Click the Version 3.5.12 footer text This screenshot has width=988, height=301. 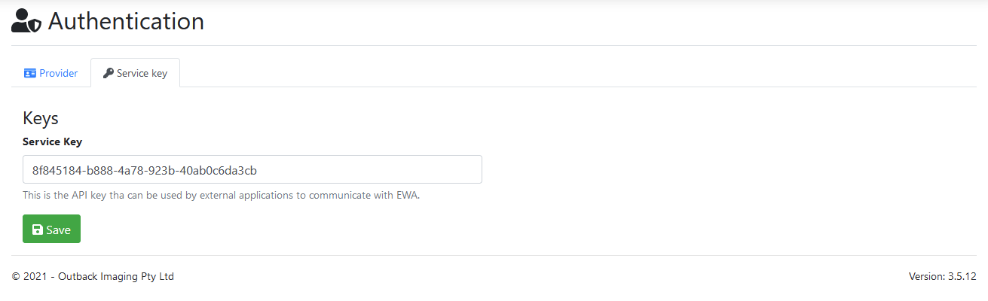point(942,276)
